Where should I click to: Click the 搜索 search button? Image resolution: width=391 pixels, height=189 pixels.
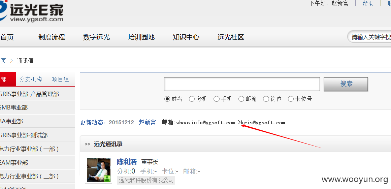346,84
